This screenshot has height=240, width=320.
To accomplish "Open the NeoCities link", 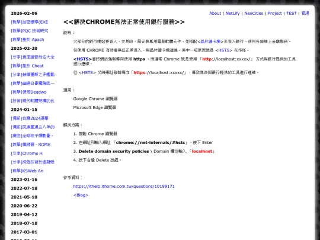I will (254, 13).
